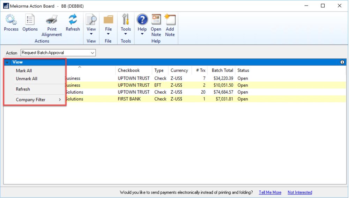Expand the Company Filter submenu arrow

[60, 100]
